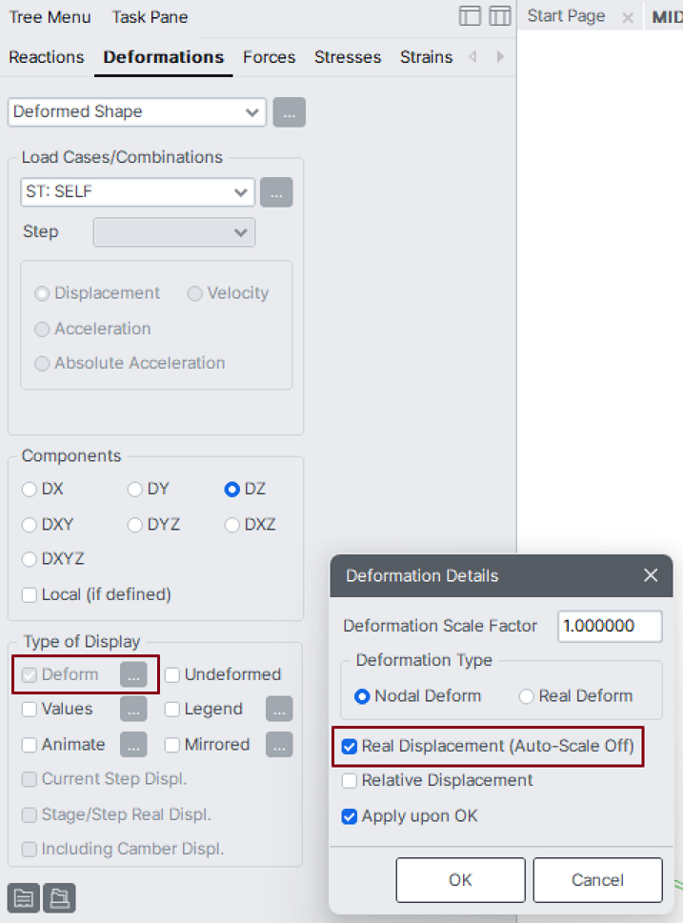
Task: Open the Deformed Shape dropdown
Action: click(137, 112)
